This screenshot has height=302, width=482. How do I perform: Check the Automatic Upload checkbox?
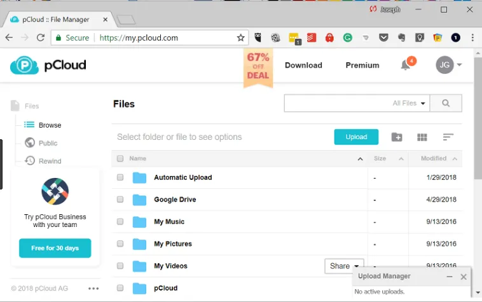coord(120,177)
